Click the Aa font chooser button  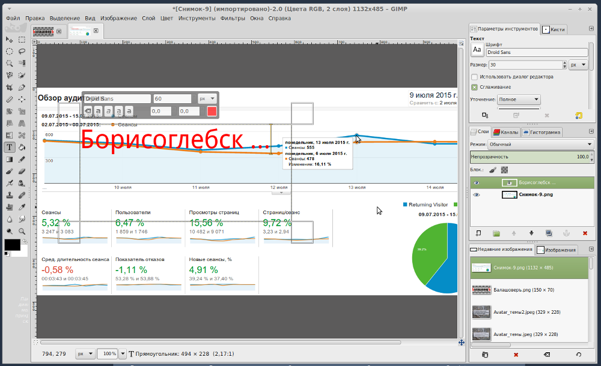(x=477, y=49)
